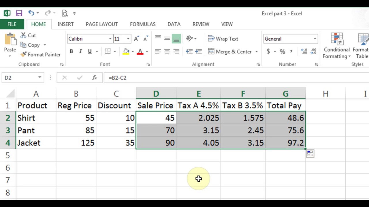The image size is (369, 207).
Task: Open Number group dialog launcher
Action: pos(316,64)
